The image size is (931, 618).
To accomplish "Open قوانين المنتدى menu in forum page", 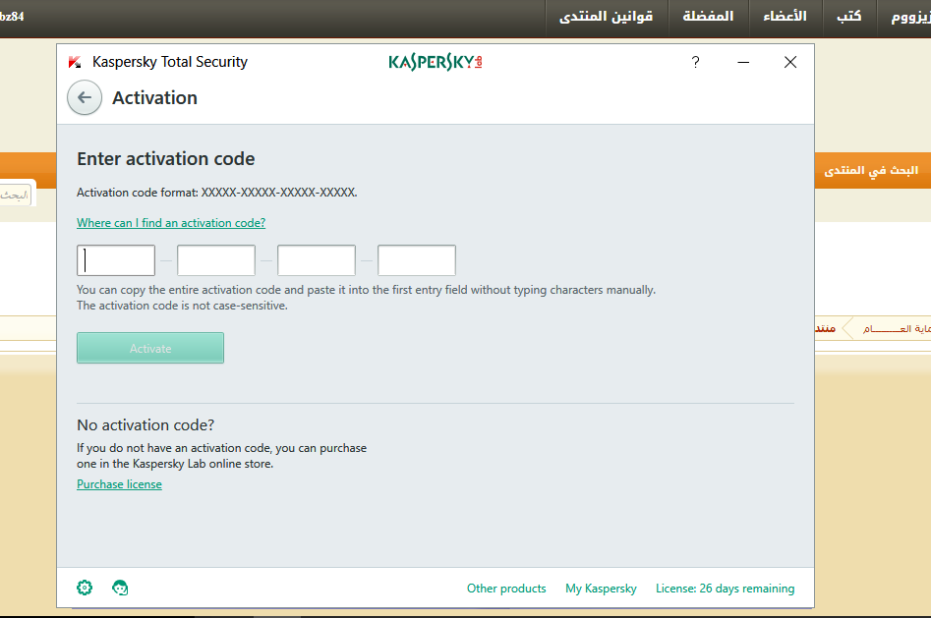I will (607, 17).
